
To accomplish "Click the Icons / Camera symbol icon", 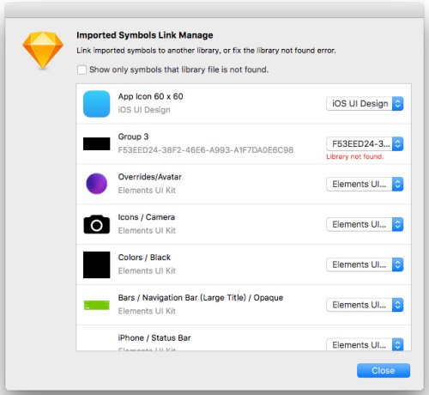I will [x=96, y=224].
